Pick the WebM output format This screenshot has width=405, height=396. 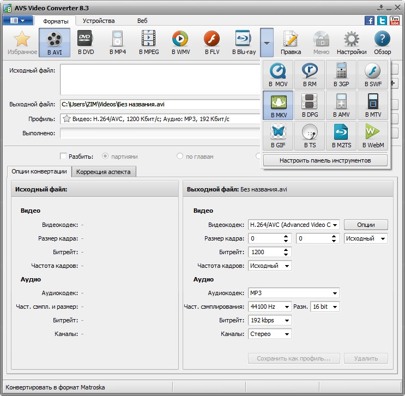pos(373,136)
